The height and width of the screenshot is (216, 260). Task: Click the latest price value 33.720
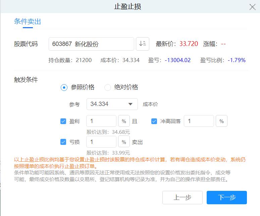click(x=189, y=44)
